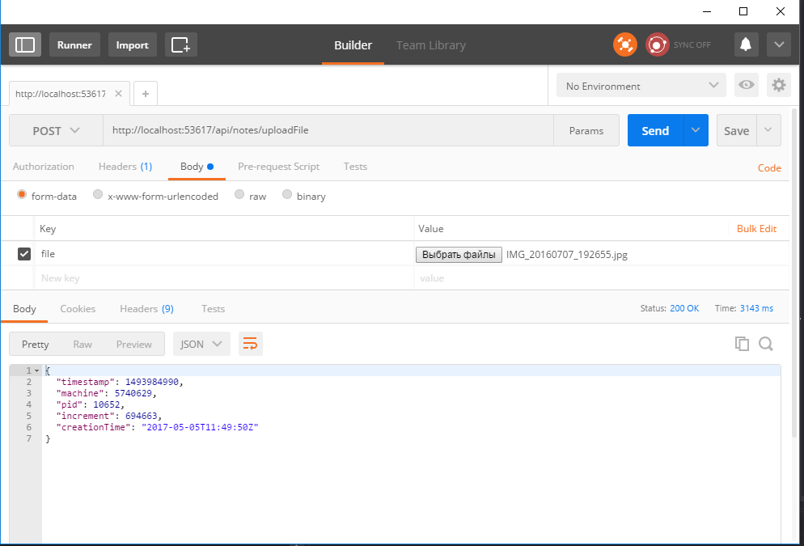Select raw body type
Screen dimensions: 804x546
click(239, 194)
